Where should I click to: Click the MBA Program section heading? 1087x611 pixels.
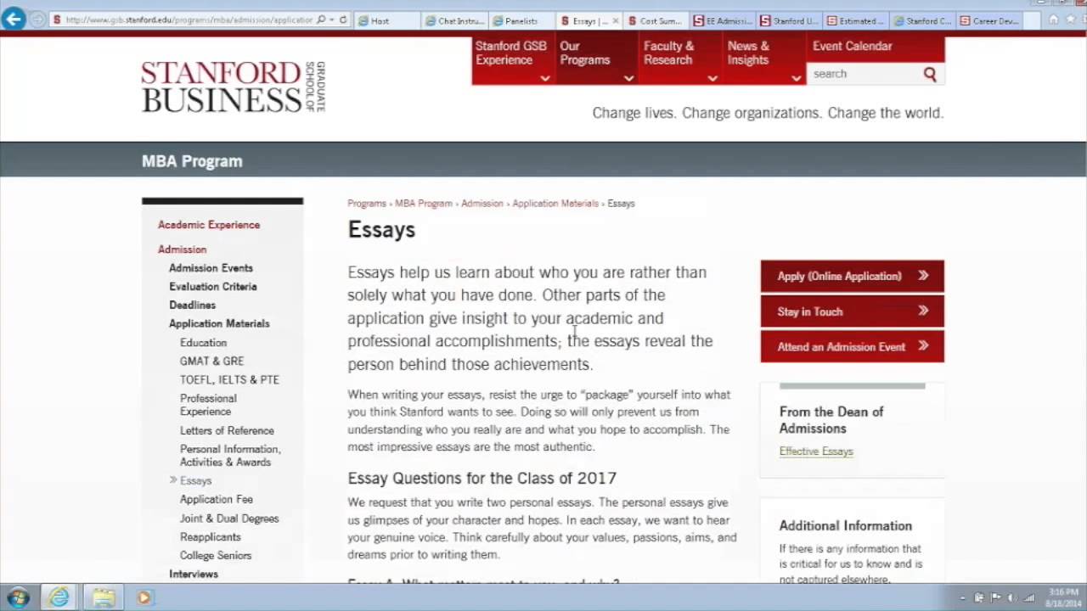tap(192, 161)
